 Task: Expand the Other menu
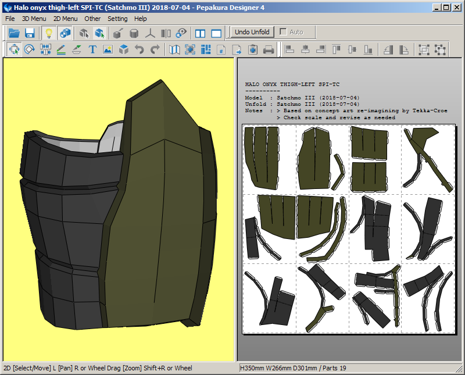coord(92,19)
